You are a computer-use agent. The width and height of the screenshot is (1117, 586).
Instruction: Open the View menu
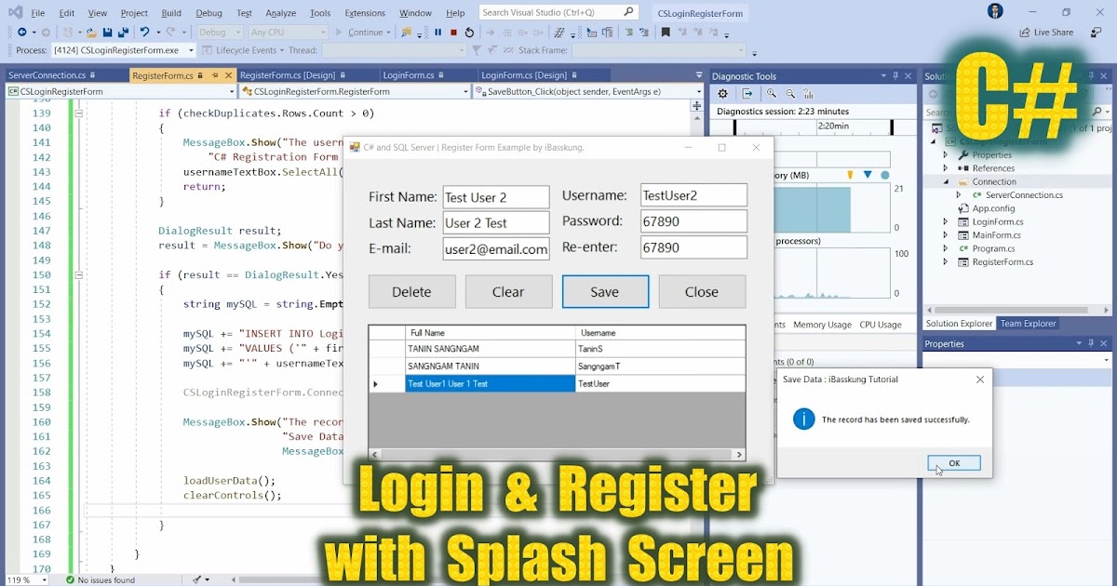pos(97,13)
